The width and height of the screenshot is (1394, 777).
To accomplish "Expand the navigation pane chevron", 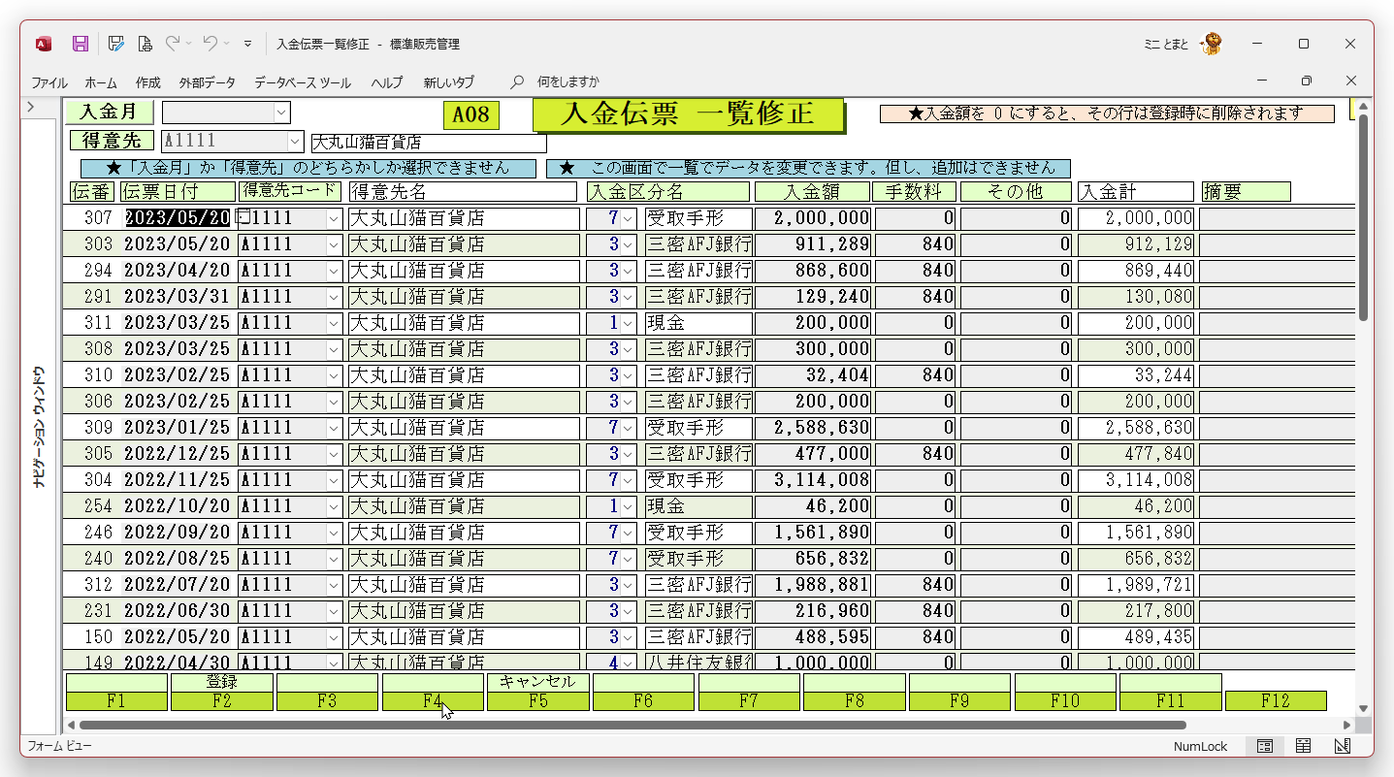I will [x=31, y=107].
